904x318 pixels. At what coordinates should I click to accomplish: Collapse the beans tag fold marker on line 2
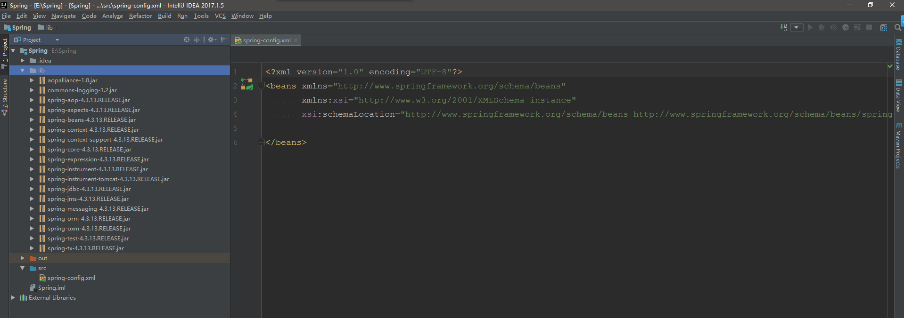point(261,86)
